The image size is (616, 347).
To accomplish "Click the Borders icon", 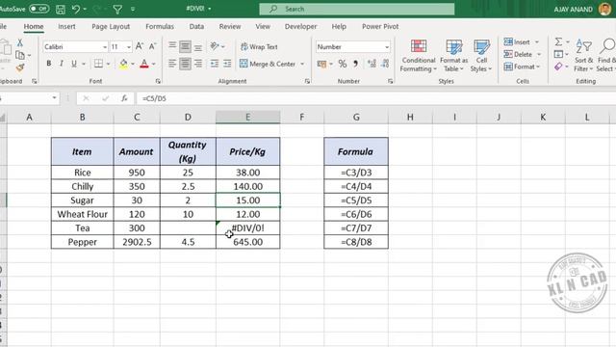I will point(98,64).
